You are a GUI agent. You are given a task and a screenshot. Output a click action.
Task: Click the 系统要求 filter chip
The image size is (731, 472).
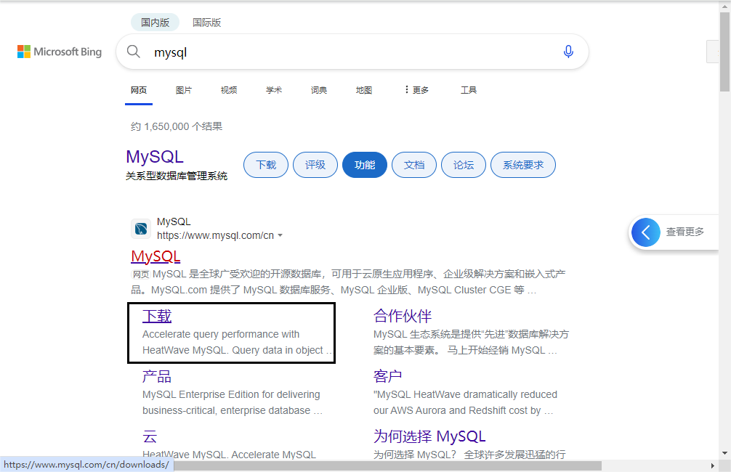click(523, 165)
